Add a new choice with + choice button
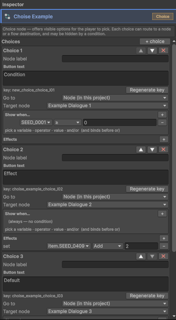This screenshot has height=320, width=176. [155, 41]
